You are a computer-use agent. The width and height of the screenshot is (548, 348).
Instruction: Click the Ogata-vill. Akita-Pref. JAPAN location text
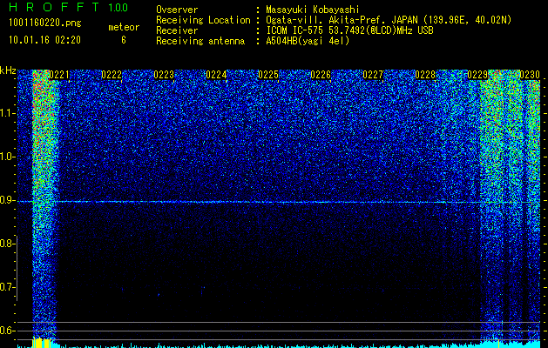389,20
